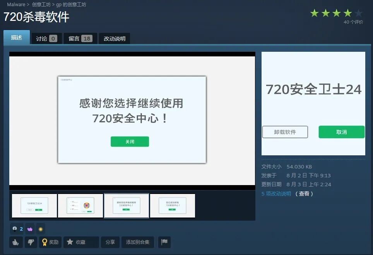Select the fourth thumbnail in the strip
The width and height of the screenshot is (373, 255).
(173, 206)
